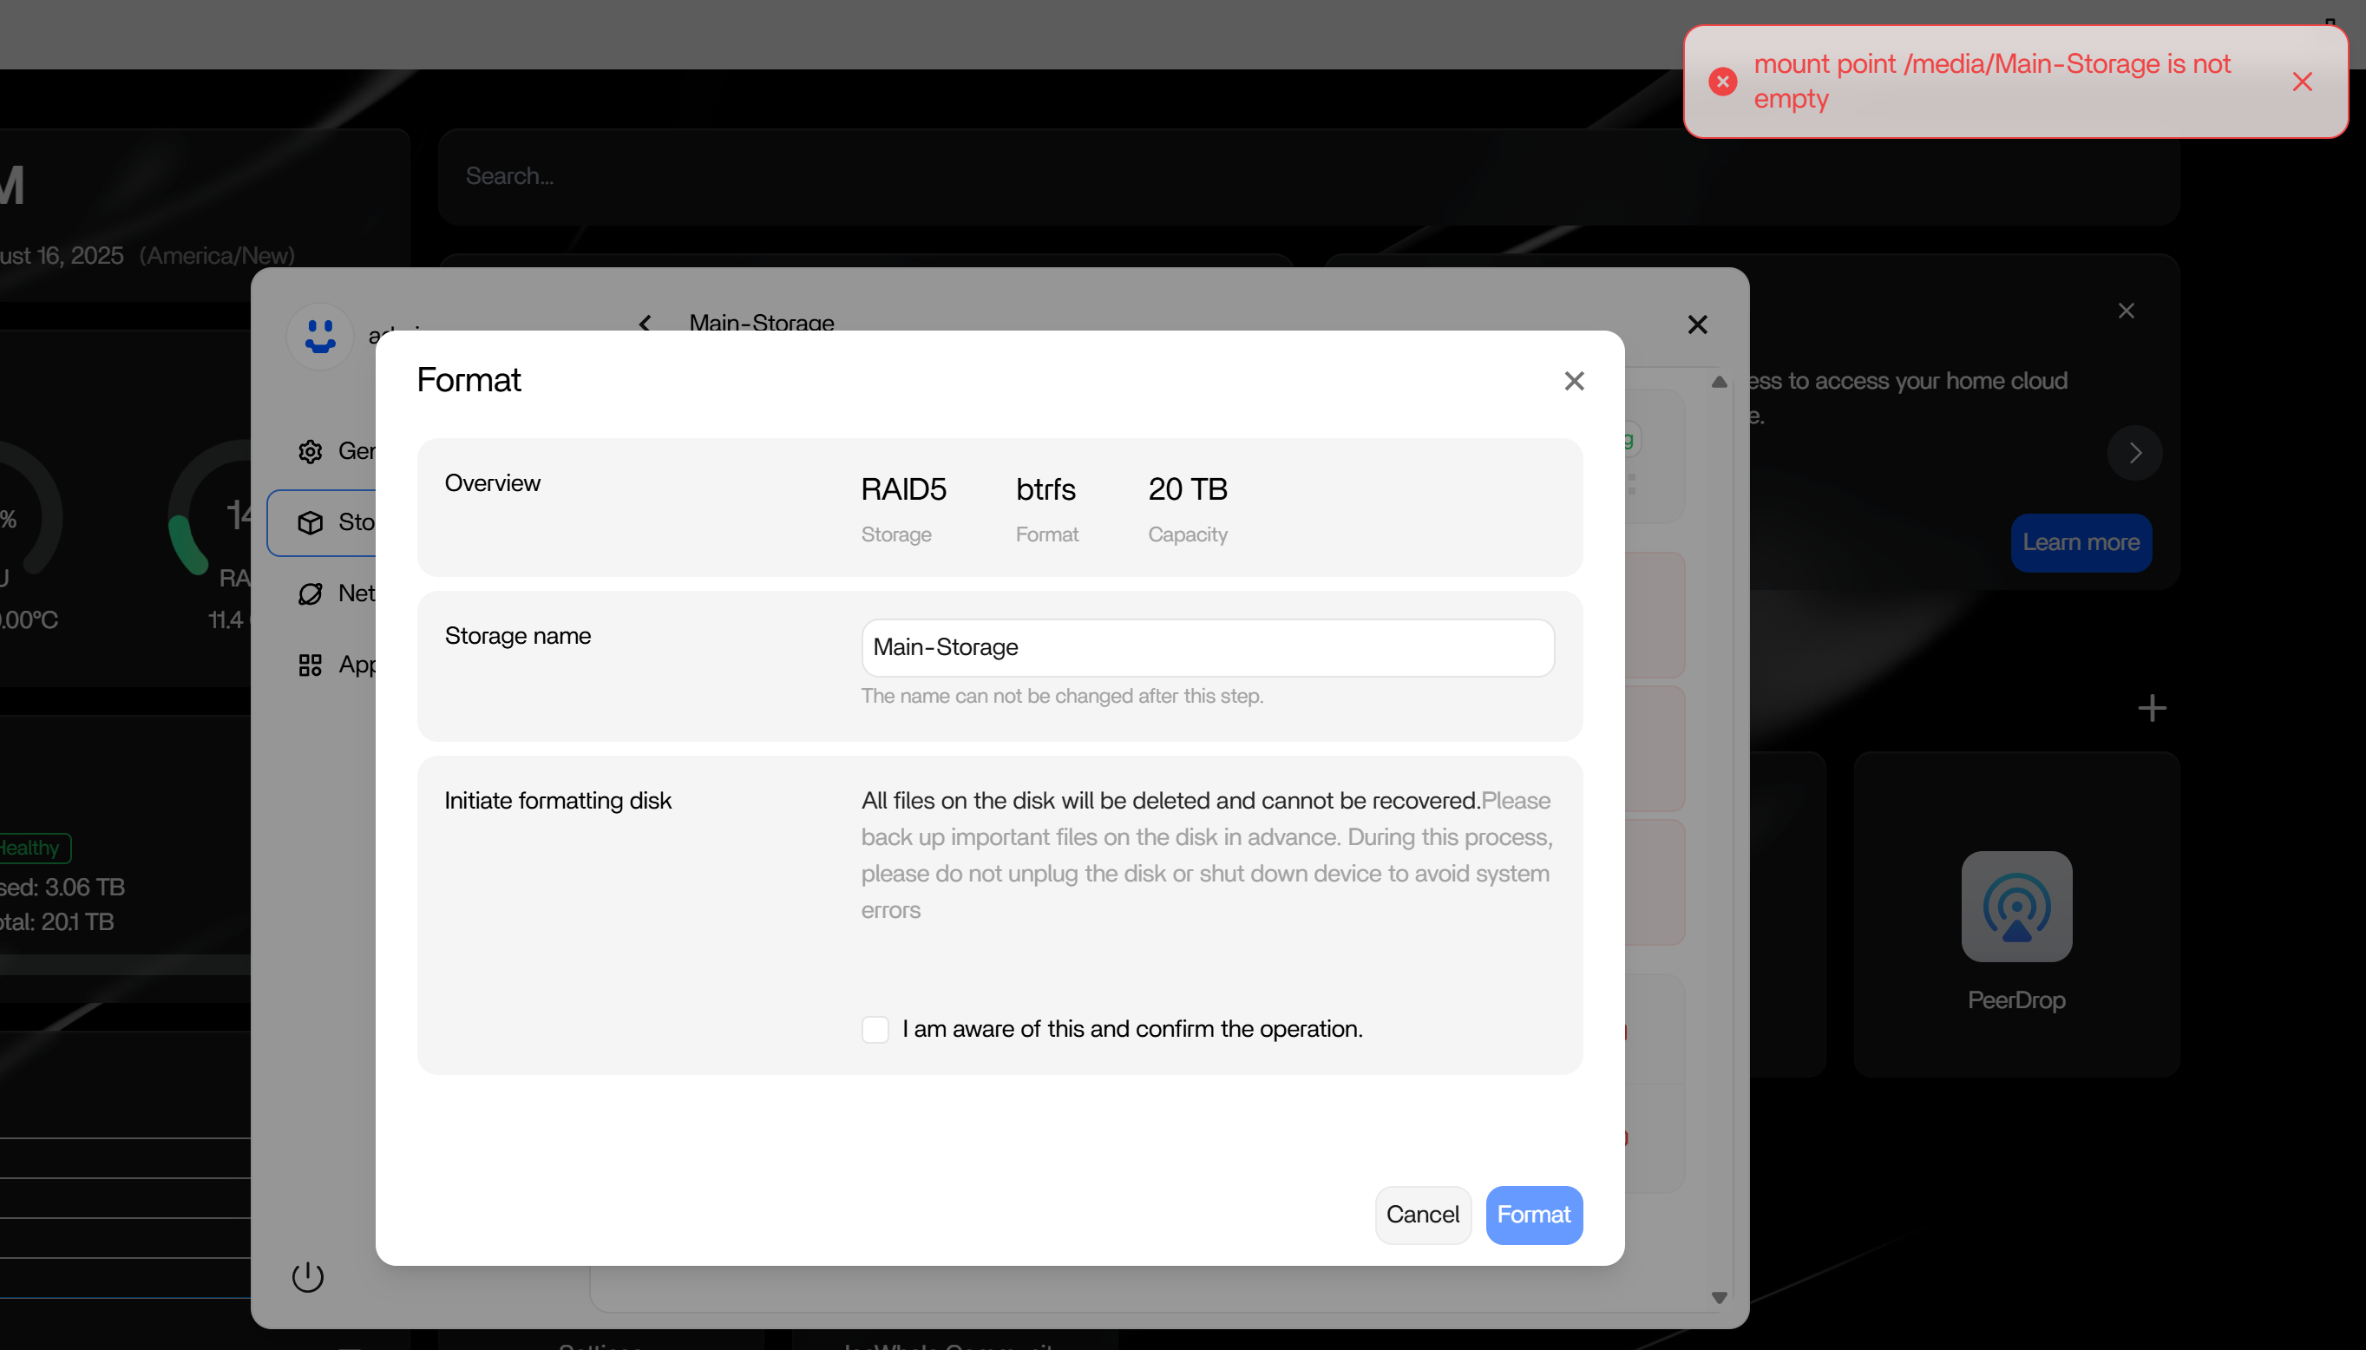Click the right chevron on the banner card
The width and height of the screenshot is (2366, 1350).
pyautogui.click(x=2134, y=453)
